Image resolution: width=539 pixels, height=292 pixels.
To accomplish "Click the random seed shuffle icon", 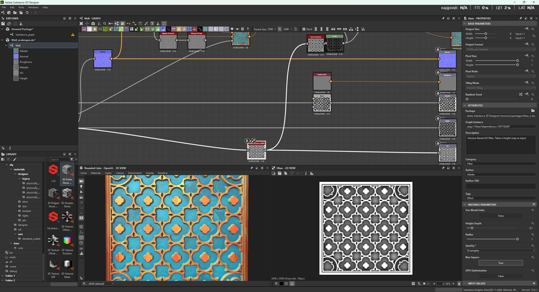I will tap(519, 95).
